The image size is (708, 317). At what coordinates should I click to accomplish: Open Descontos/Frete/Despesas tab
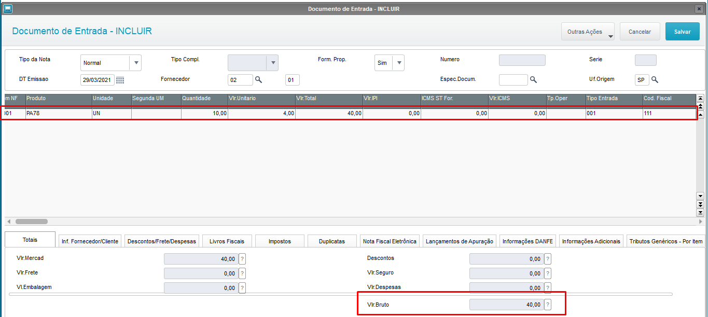[162, 241]
